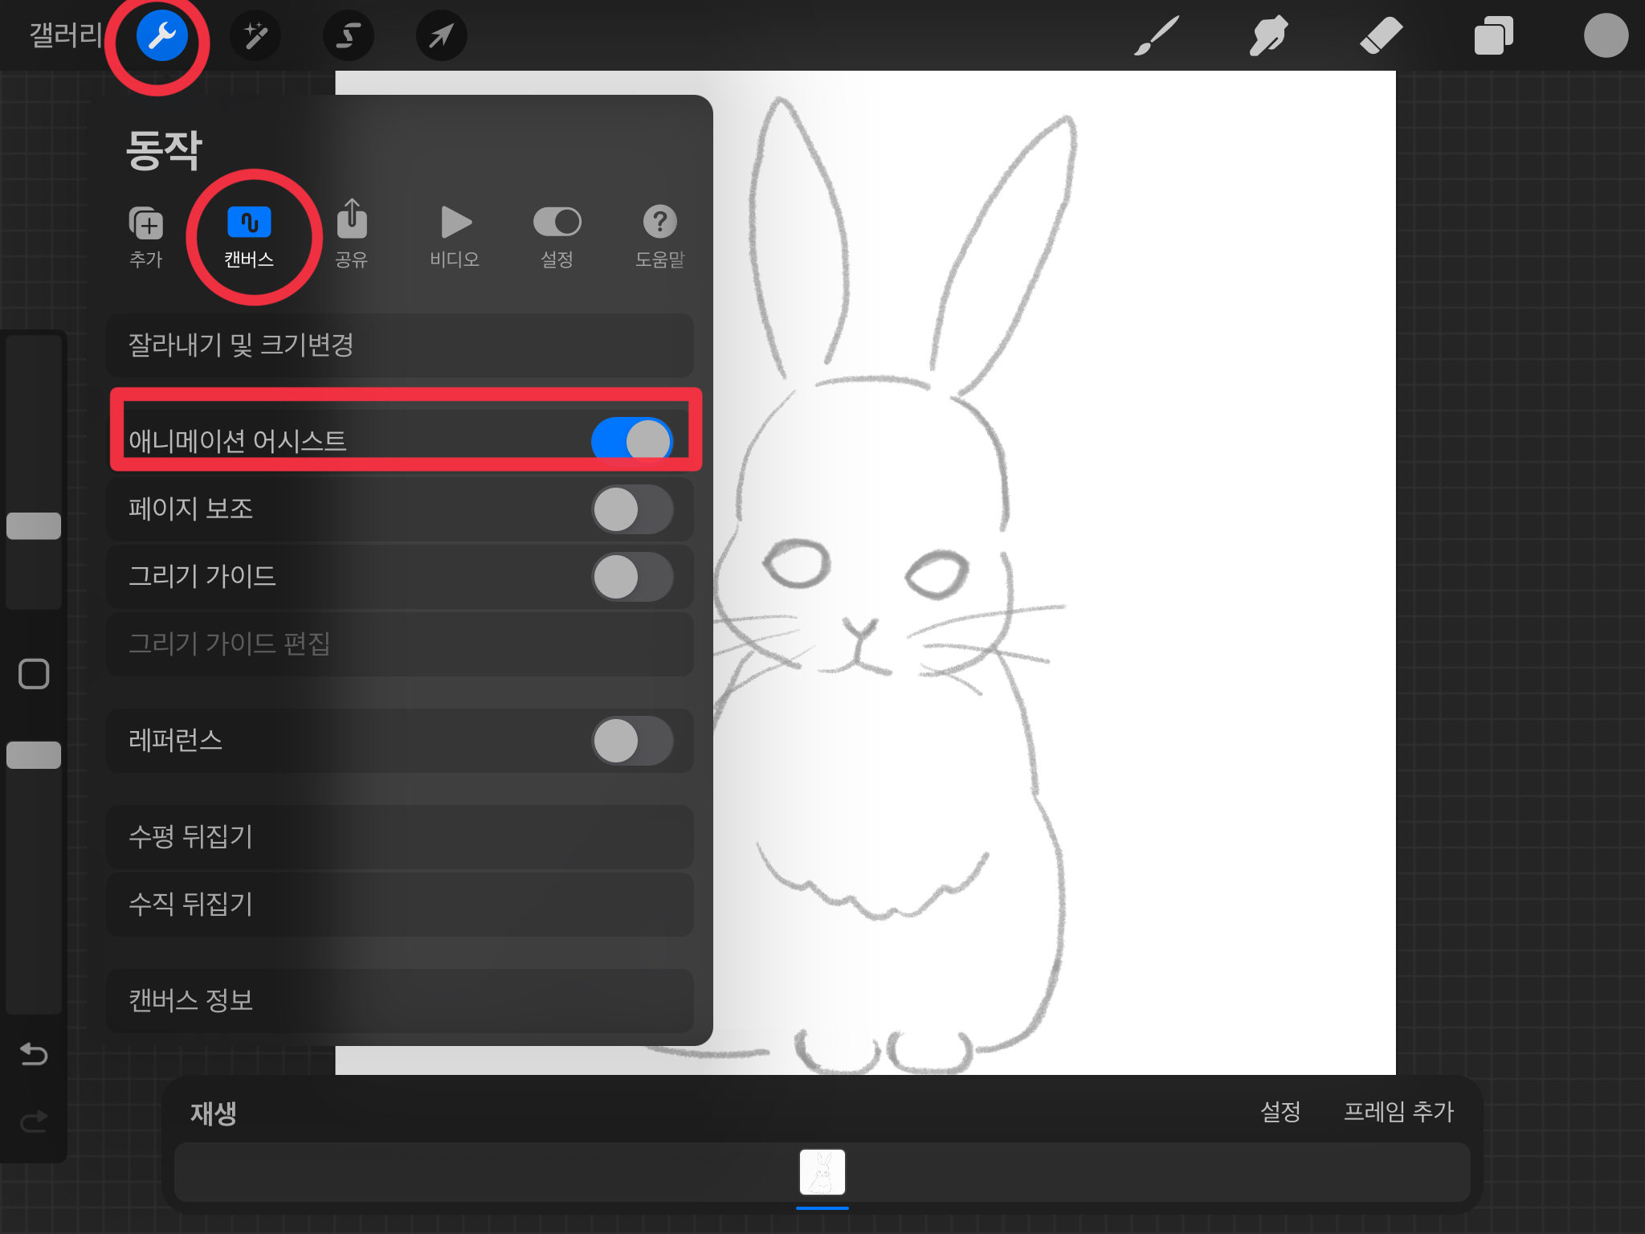The width and height of the screenshot is (1645, 1234).
Task: Activate the Transform arrow tool
Action: coord(441,36)
